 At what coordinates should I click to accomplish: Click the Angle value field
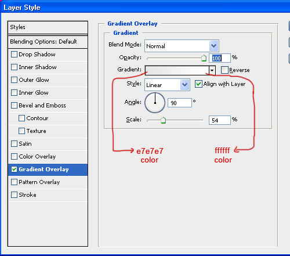180,103
